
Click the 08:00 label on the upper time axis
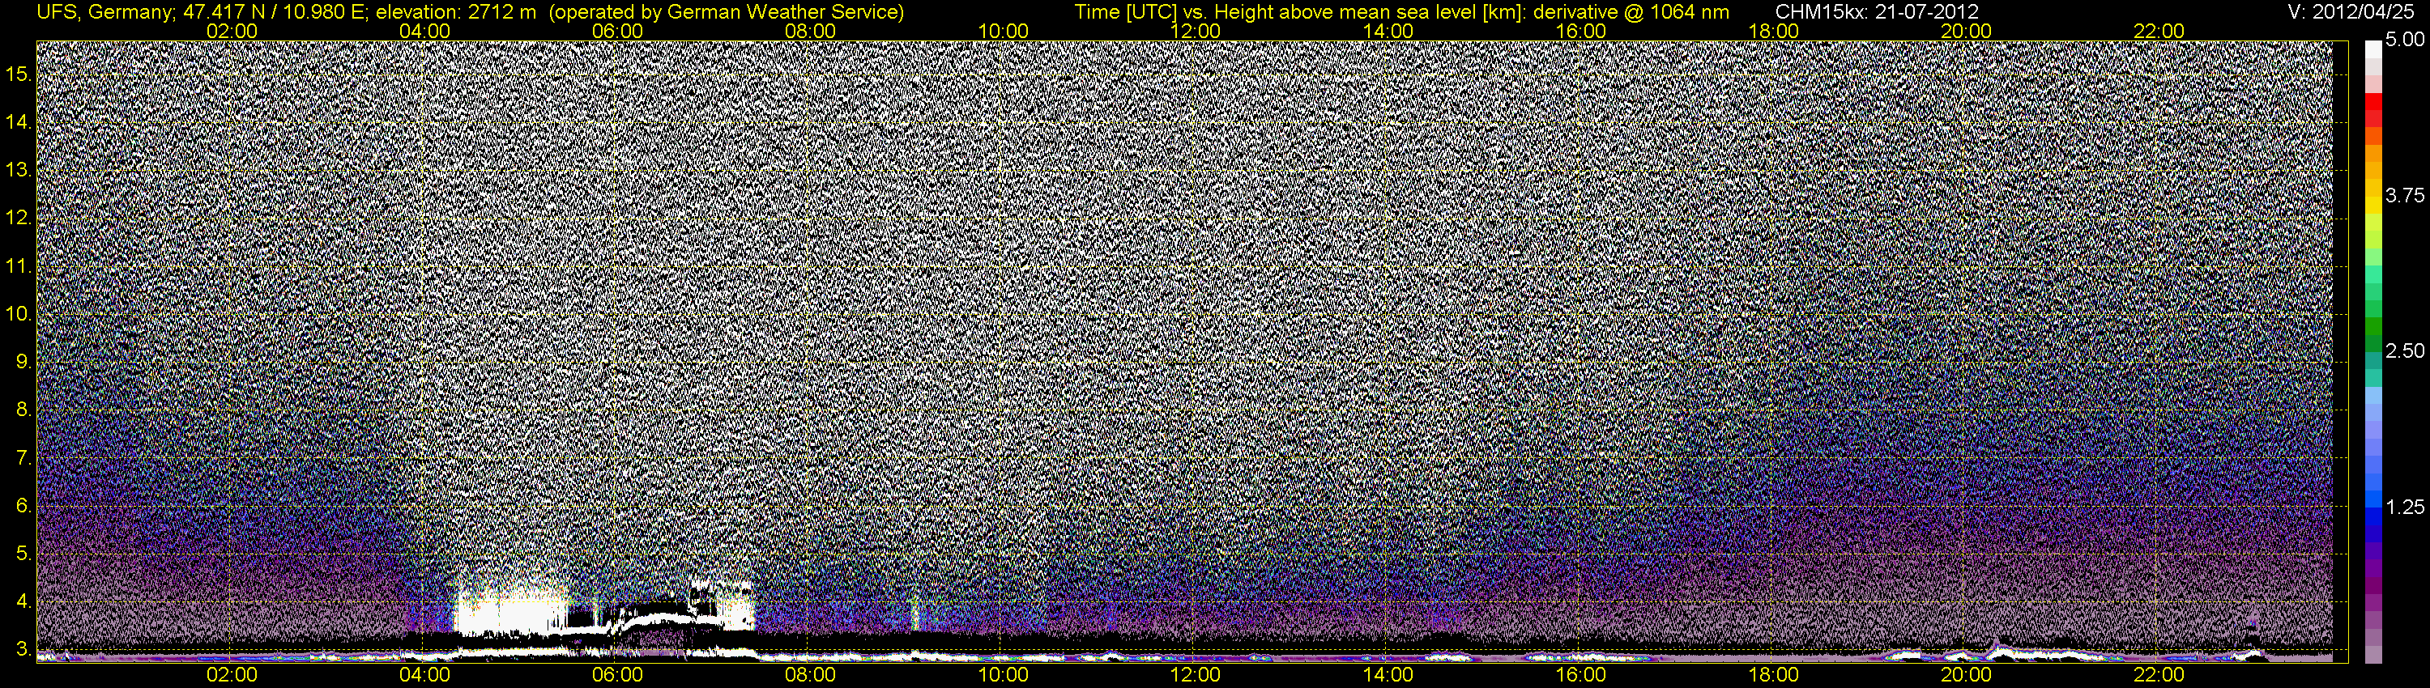click(810, 31)
